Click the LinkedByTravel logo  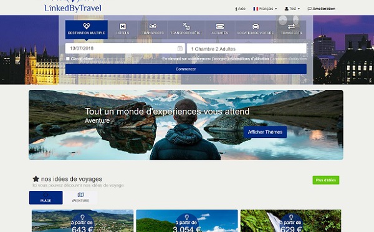pyautogui.click(x=73, y=7)
